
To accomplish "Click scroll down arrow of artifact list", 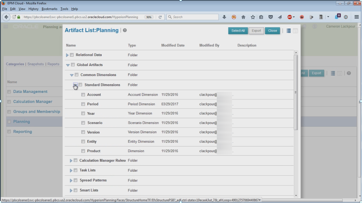I will click(x=296, y=196).
